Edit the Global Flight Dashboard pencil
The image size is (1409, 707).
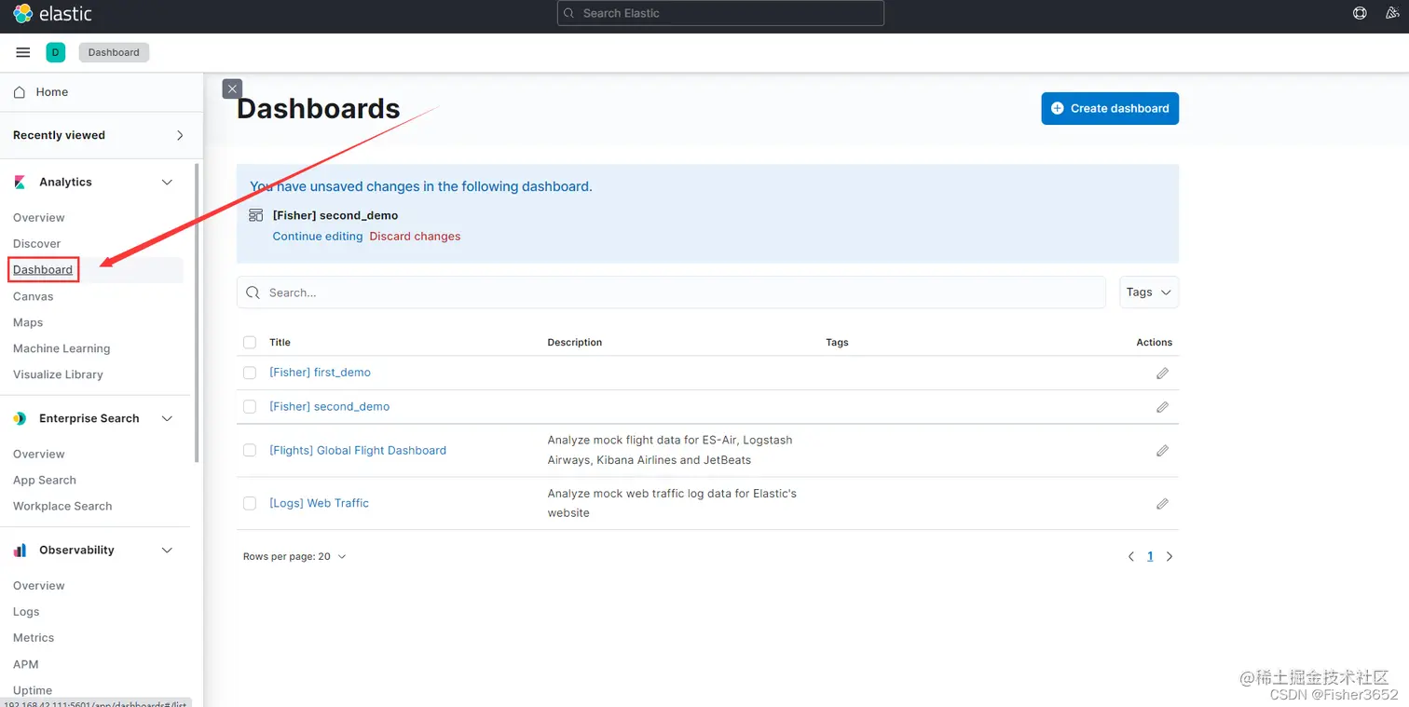pos(1162,451)
